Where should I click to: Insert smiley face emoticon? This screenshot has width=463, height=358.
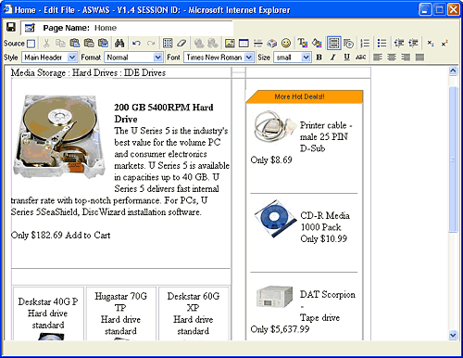[x=286, y=44]
